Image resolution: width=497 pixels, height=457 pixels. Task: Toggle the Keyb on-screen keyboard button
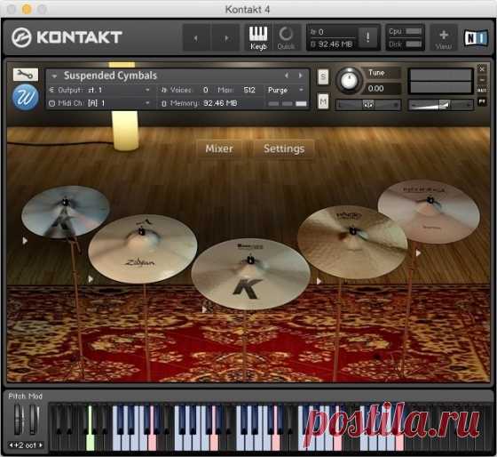tap(258, 38)
